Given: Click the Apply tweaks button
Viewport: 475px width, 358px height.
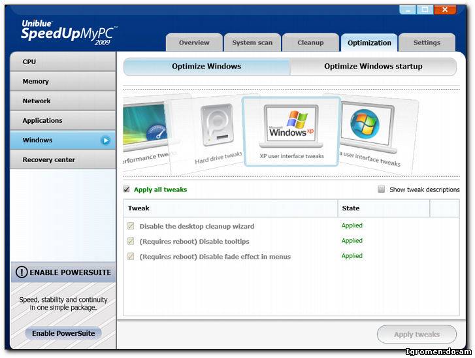Looking at the screenshot, I should click(x=417, y=334).
